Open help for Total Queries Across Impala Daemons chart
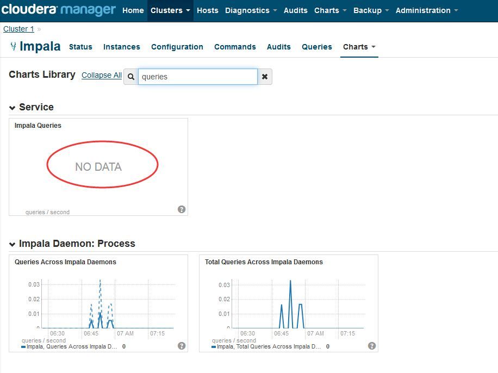Screen dimensions: 498x373 (x=372, y=346)
